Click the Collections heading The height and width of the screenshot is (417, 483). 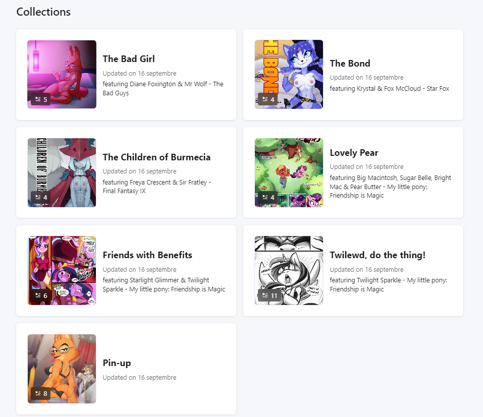click(43, 12)
